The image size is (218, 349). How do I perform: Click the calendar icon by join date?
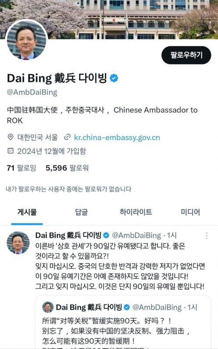point(10,151)
